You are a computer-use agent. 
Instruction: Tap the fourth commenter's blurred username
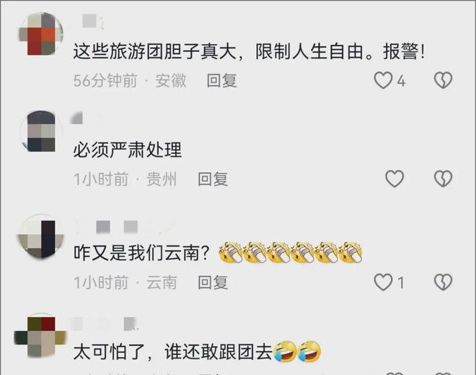[105, 324]
